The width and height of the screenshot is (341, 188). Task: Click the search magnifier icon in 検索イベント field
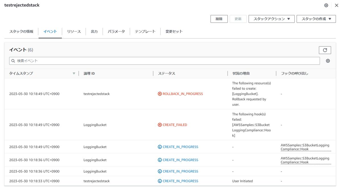(x=13, y=60)
